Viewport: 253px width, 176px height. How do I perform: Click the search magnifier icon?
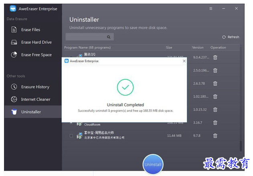coord(109,37)
